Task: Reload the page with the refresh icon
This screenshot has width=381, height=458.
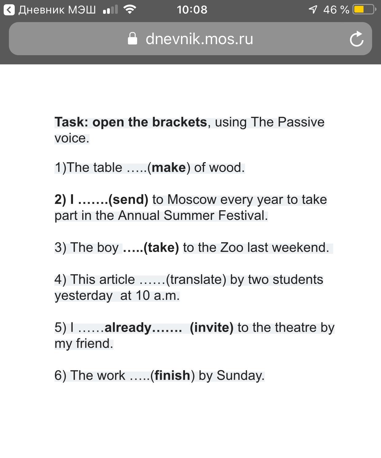Action: 356,39
